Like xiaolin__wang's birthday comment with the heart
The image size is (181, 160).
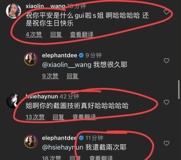click(x=166, y=12)
